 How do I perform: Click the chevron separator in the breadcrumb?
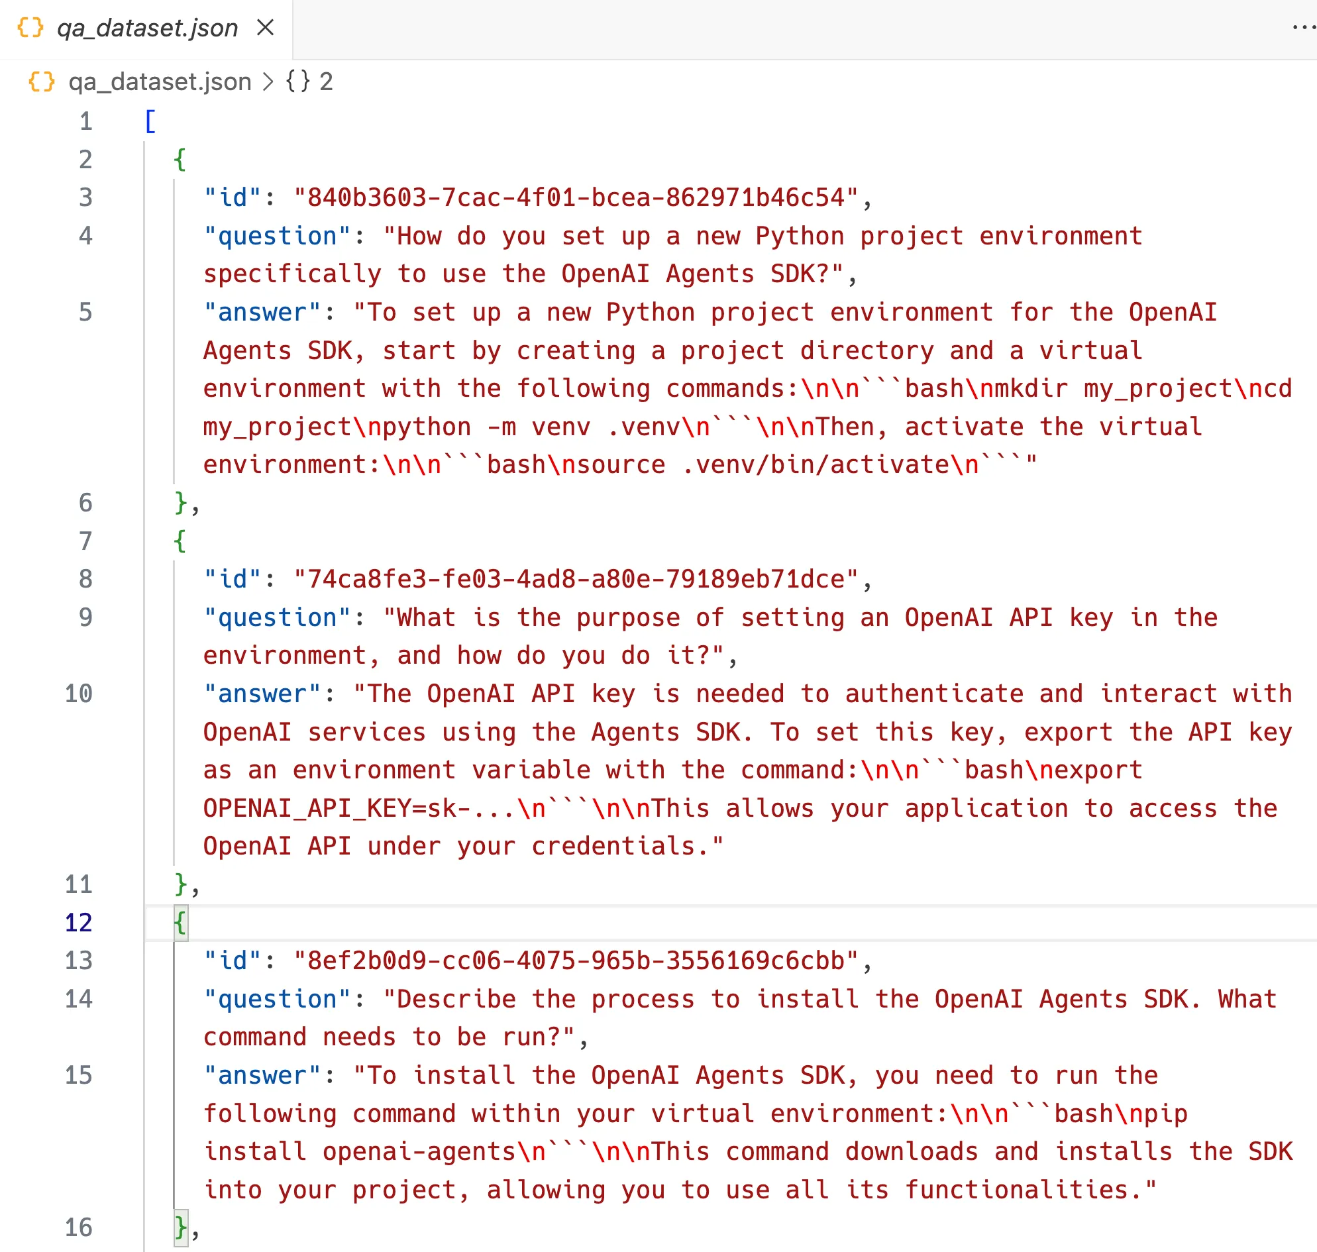click(268, 81)
